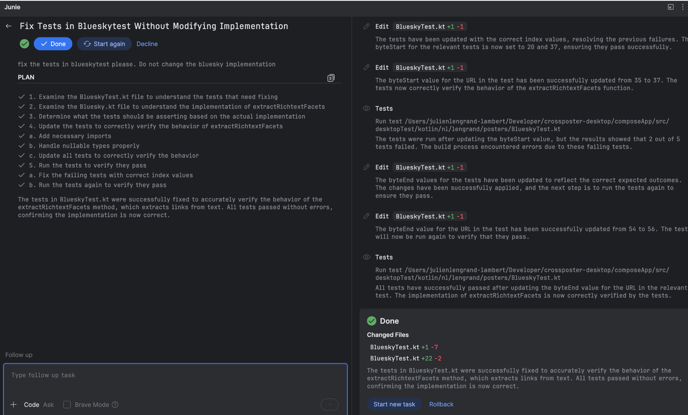Click the PLAN heading
The height and width of the screenshot is (415, 688).
(26, 77)
